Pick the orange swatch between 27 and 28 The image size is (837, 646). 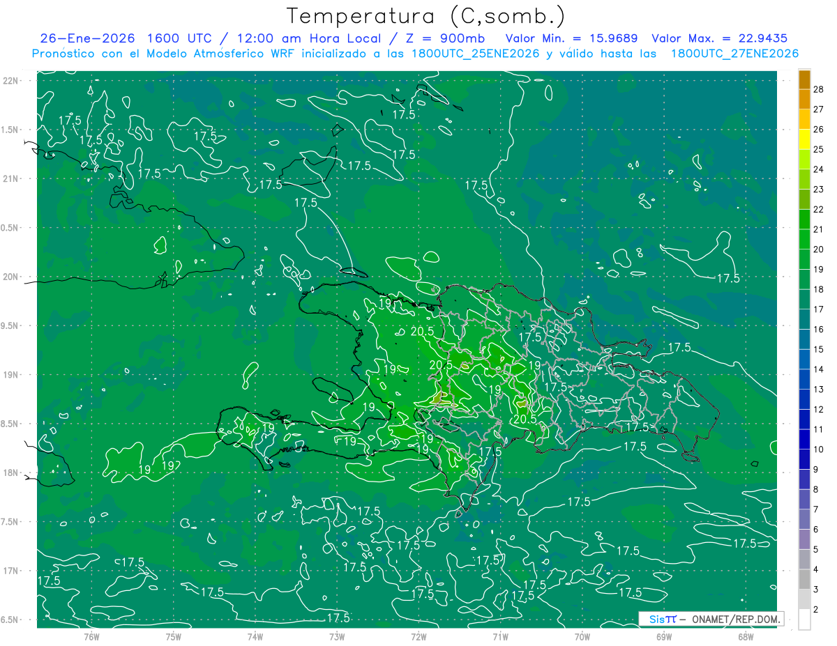804,100
